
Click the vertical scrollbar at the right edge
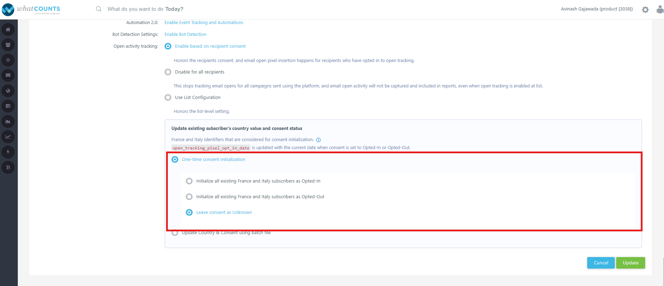coord(663,272)
